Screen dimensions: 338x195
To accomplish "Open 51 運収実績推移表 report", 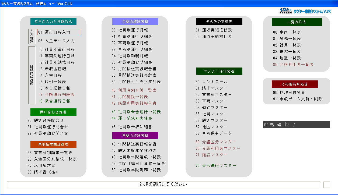I will click(x=213, y=30).
